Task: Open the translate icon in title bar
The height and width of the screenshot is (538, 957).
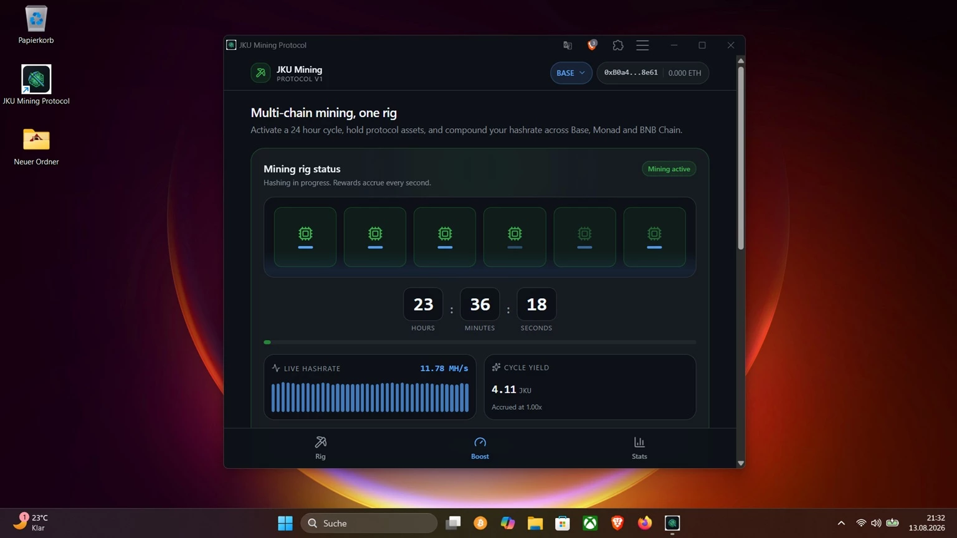Action: [x=567, y=45]
